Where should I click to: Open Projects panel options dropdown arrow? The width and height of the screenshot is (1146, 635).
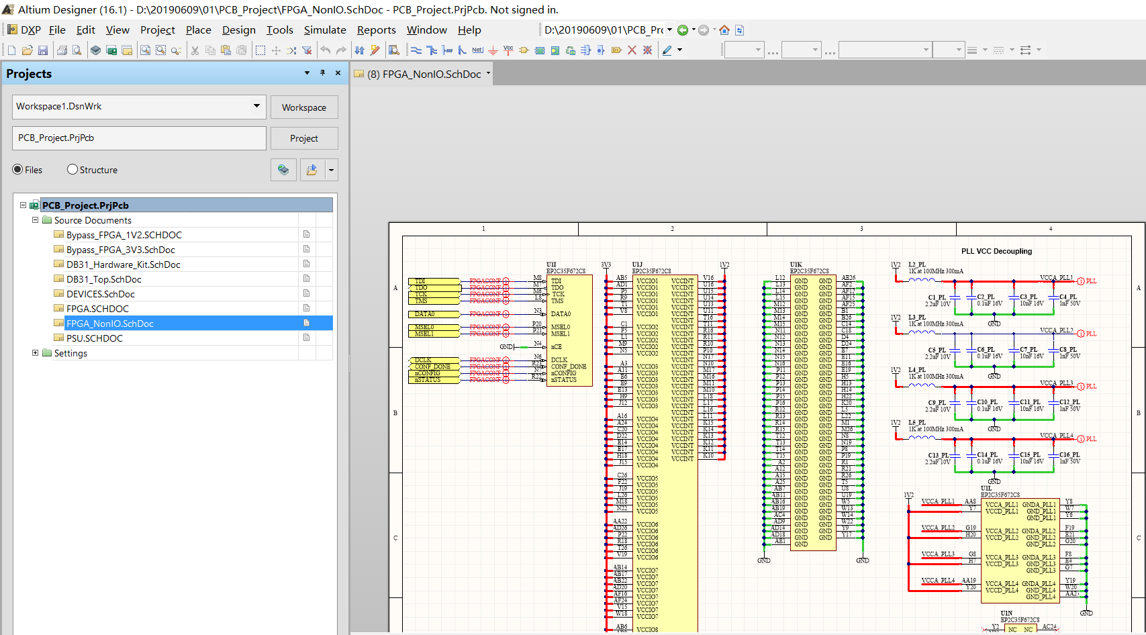pos(307,73)
